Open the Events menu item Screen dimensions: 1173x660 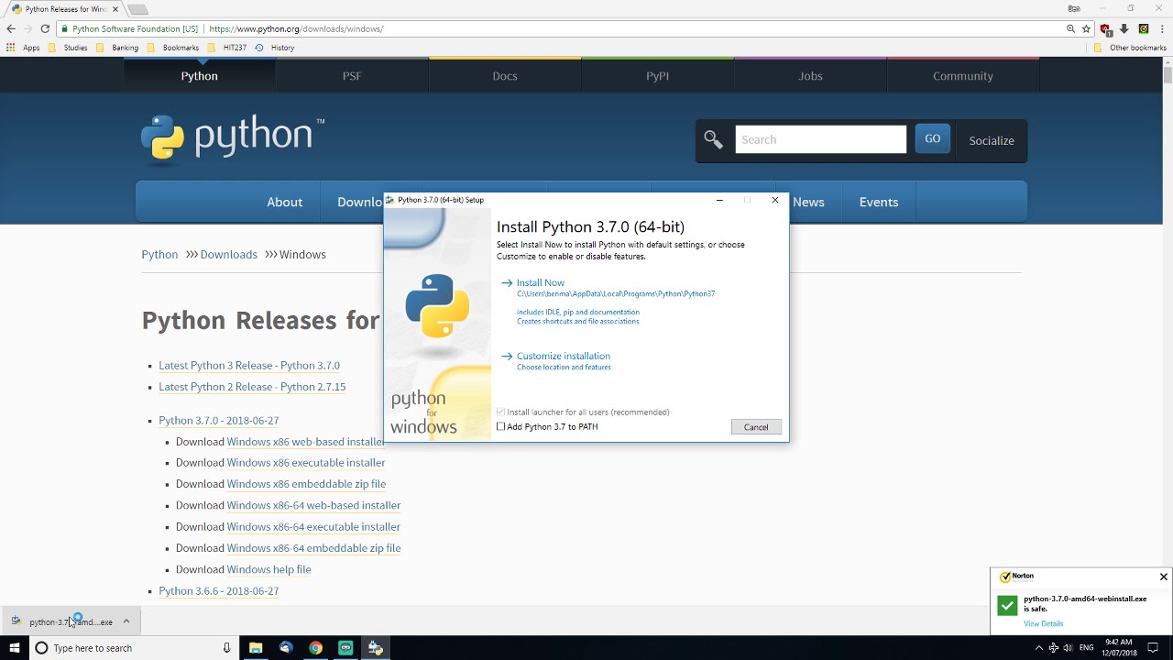(x=879, y=203)
